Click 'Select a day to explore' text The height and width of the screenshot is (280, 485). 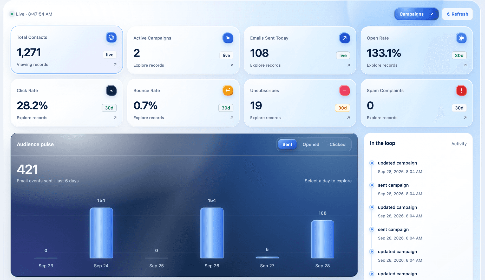tap(328, 181)
